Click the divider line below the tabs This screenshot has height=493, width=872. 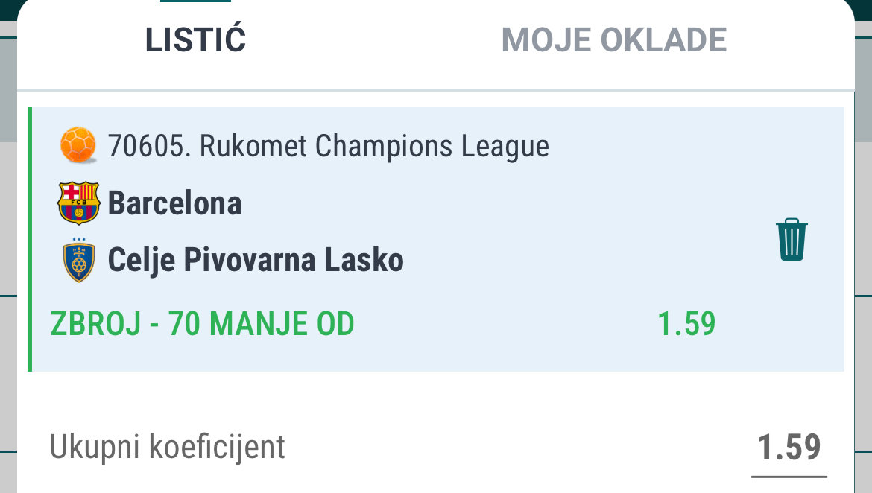point(436,91)
